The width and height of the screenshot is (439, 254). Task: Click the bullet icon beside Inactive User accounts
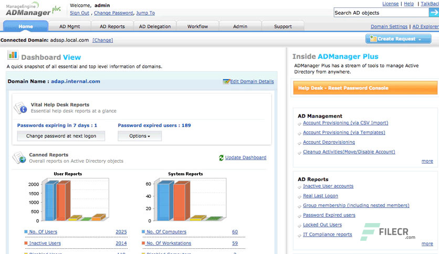point(299,187)
